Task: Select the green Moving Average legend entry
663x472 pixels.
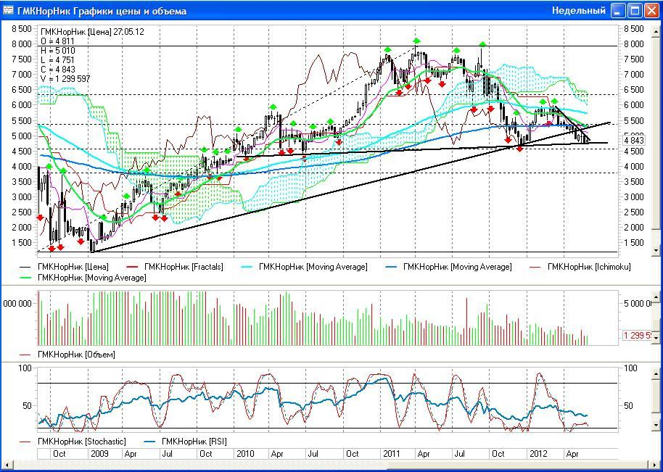Action: point(91,278)
